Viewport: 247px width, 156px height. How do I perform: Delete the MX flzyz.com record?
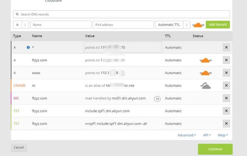[x=226, y=98]
